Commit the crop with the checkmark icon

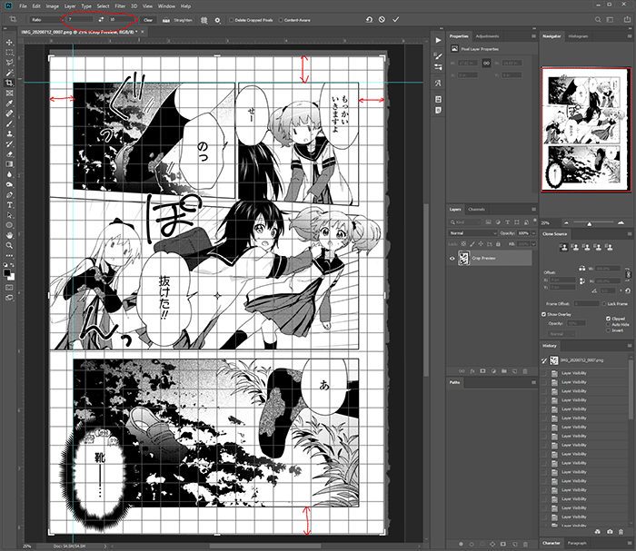tap(396, 19)
